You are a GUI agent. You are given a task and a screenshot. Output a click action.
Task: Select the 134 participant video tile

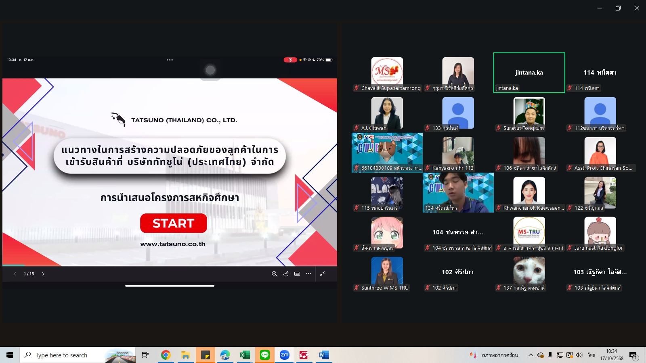coord(458,192)
